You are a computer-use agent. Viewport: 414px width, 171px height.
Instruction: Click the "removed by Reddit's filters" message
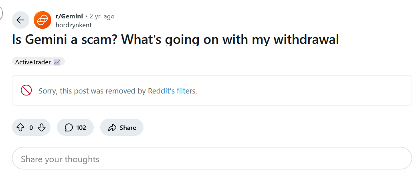[118, 91]
